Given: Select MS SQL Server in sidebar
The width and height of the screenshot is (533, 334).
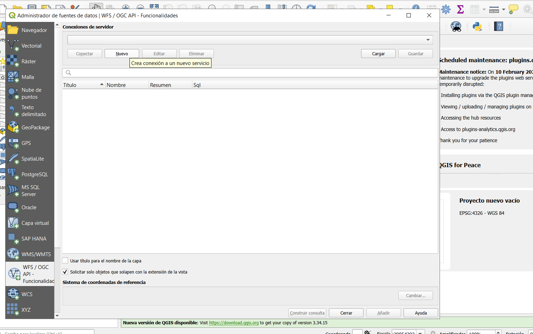Looking at the screenshot, I should [x=30, y=191].
